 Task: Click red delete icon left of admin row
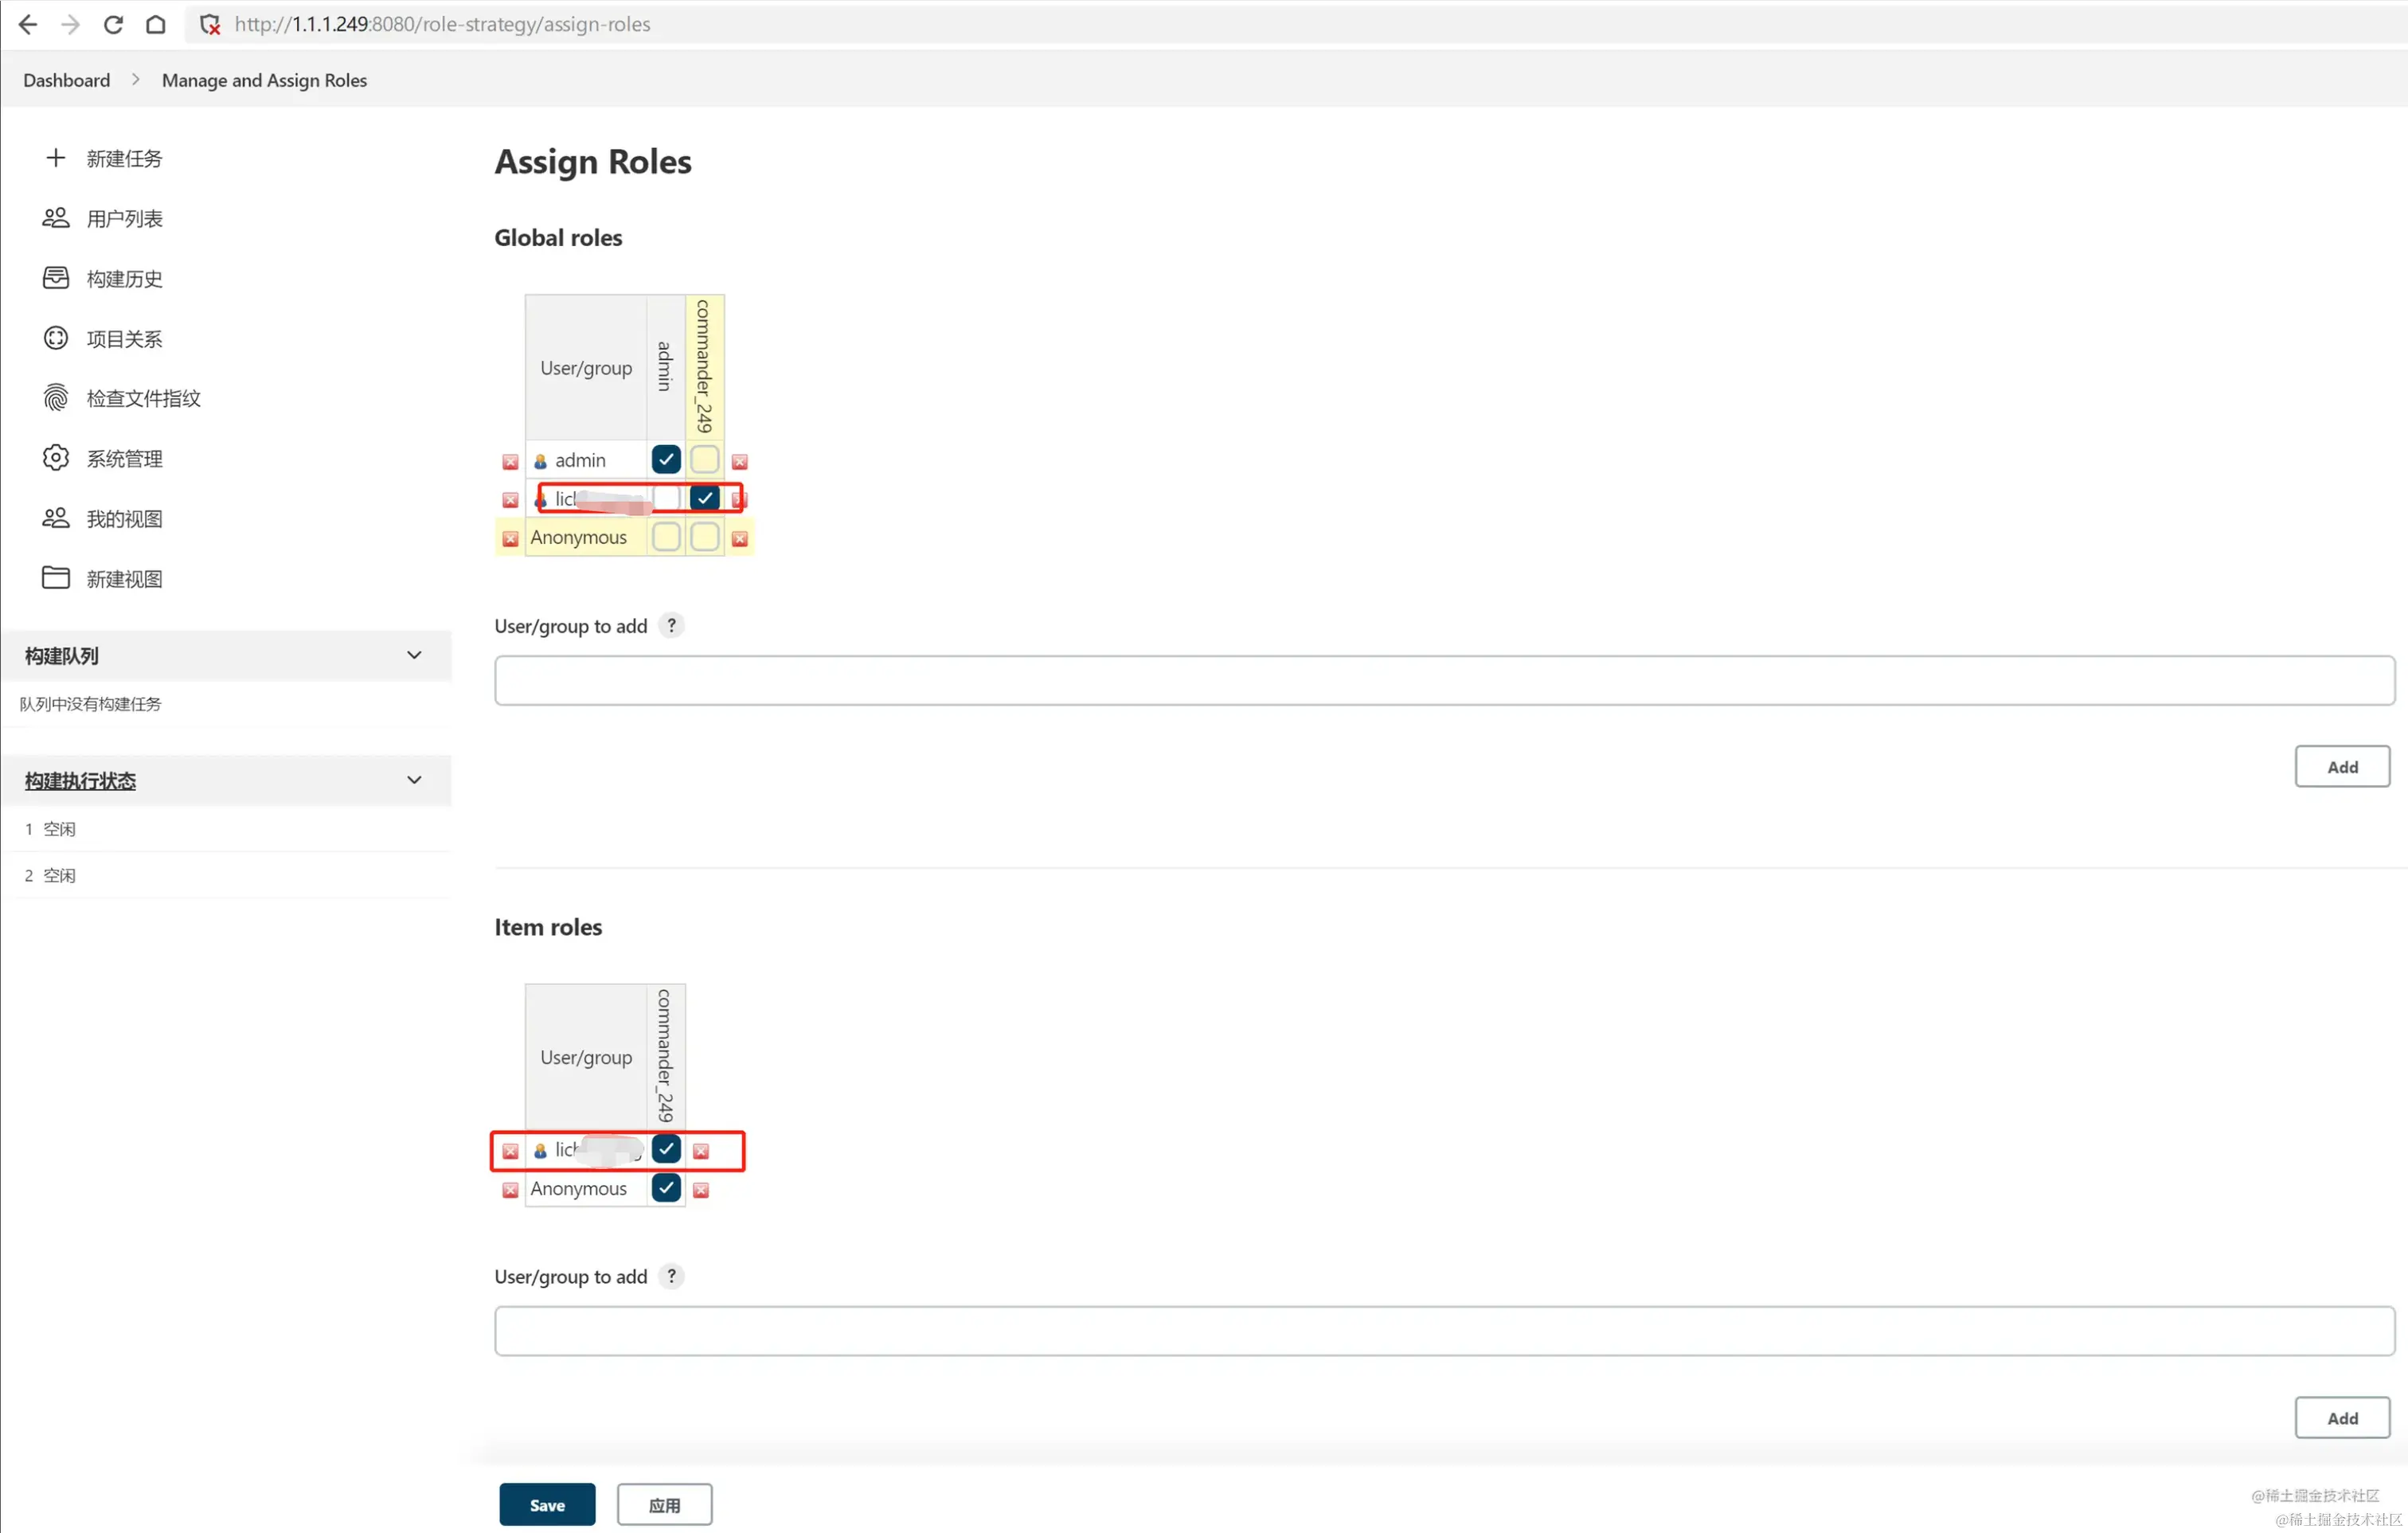510,461
